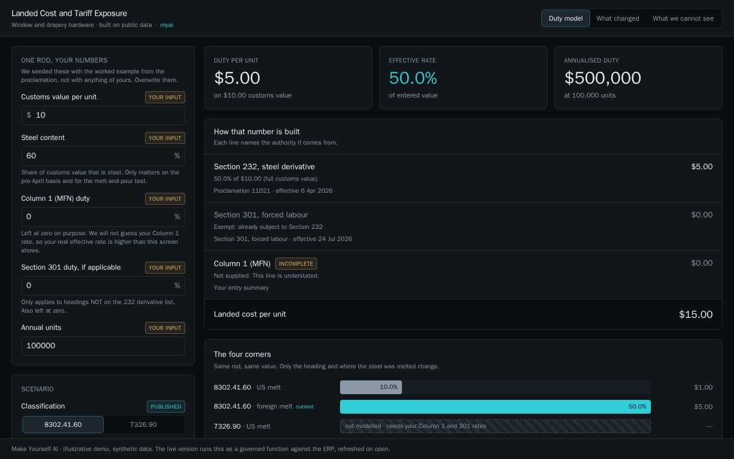The height and width of the screenshot is (459, 734).
Task: Click the Effective rate 50.0% value
Action: [x=413, y=78]
